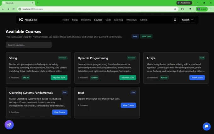Click the NeoCode logo icon
214x134 pixels.
coord(21,20)
